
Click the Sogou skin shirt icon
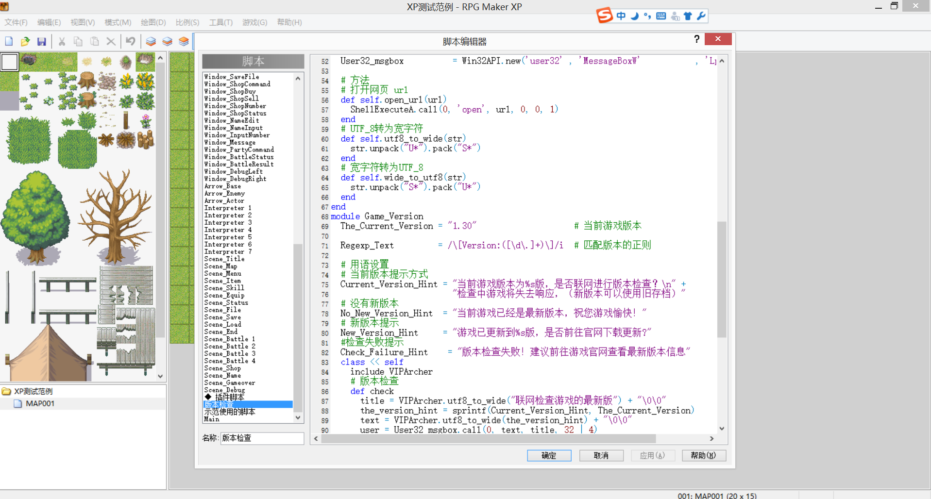point(688,16)
